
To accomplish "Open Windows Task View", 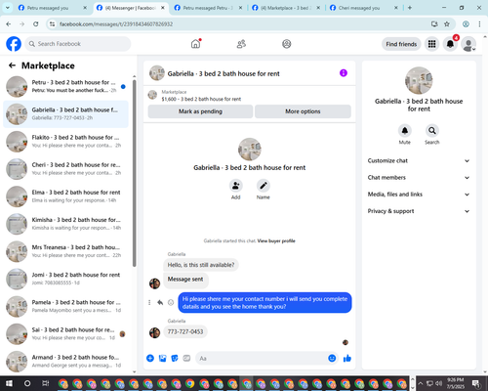I will coord(45,383).
